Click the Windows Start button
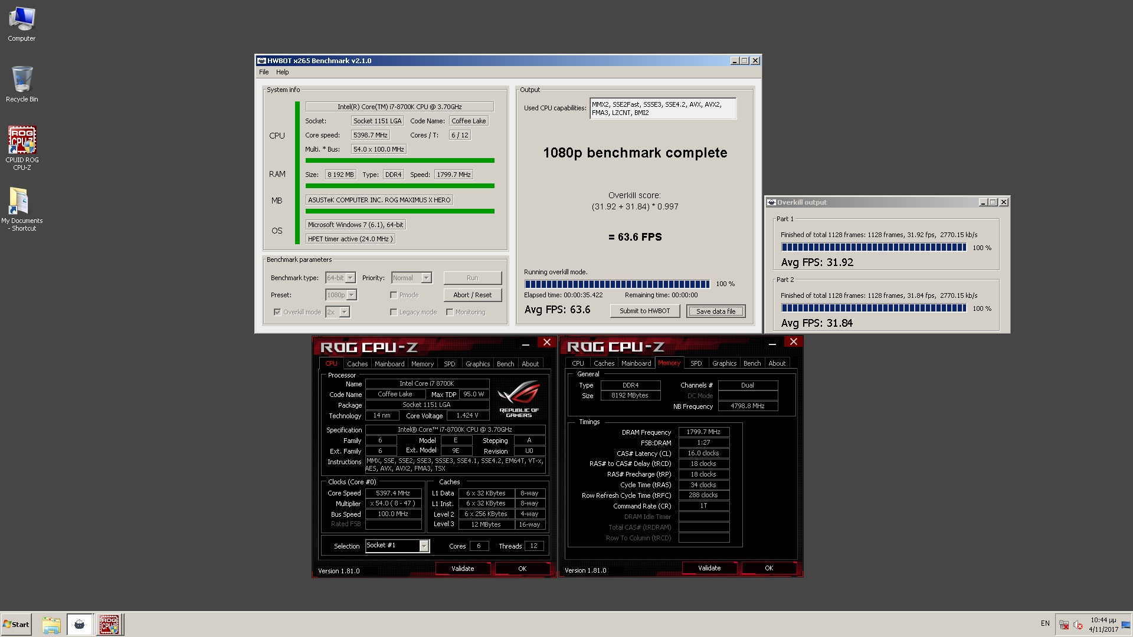The width and height of the screenshot is (1133, 637). [x=16, y=624]
